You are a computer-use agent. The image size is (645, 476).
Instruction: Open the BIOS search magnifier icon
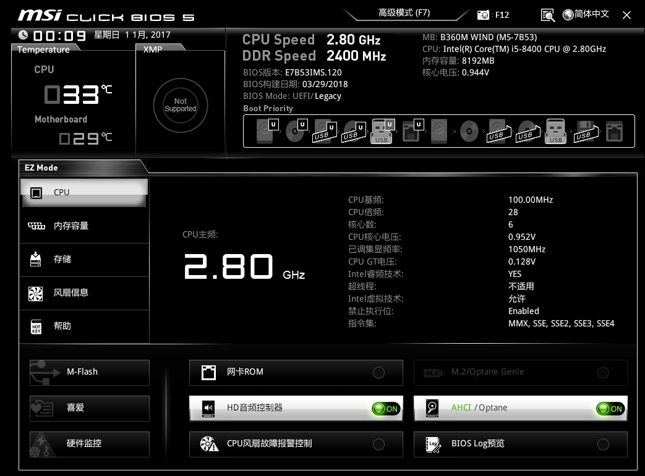pos(547,15)
